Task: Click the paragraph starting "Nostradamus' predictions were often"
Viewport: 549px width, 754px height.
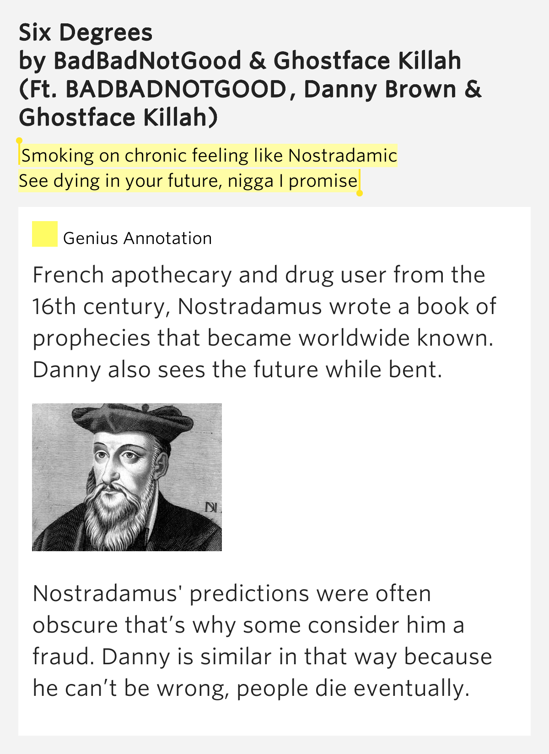Action: coord(262,640)
